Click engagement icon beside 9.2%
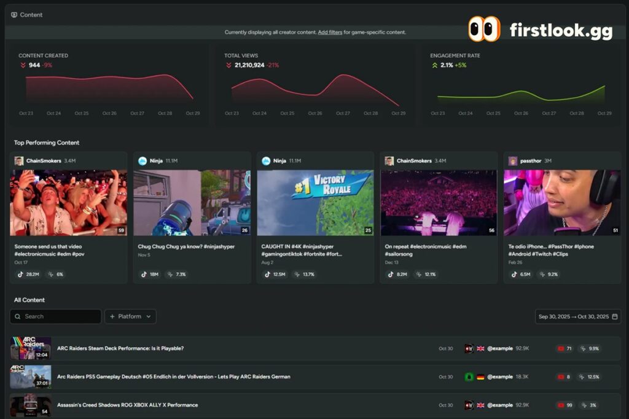 [542, 275]
